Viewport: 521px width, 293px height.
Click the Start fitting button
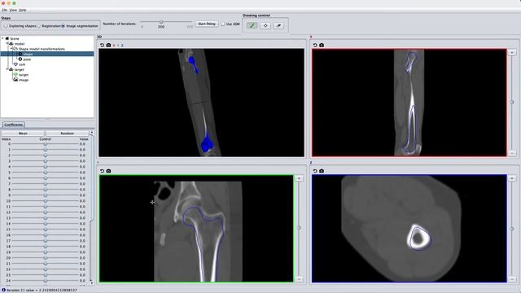click(x=207, y=24)
